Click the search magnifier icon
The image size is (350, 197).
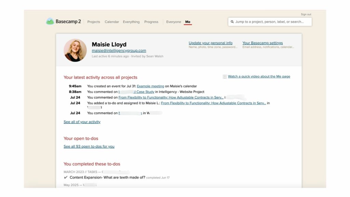232,22
